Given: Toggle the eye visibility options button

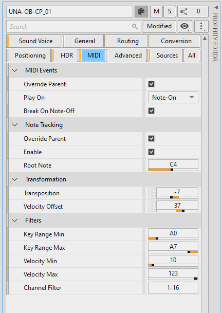Looking at the screenshot, I should point(184,26).
